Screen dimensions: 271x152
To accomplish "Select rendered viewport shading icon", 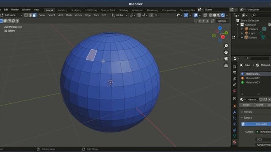I will point(223,15).
